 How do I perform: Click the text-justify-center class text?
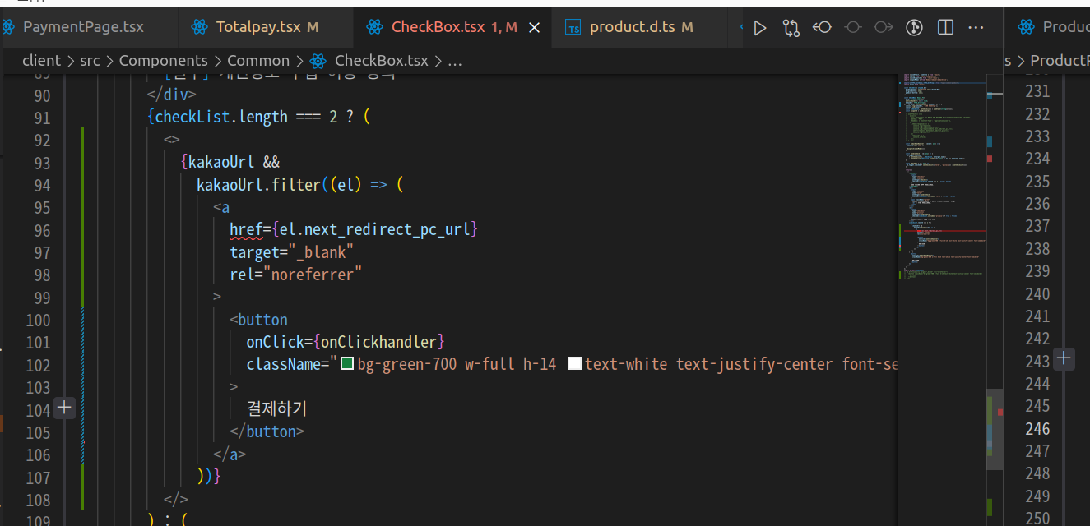pos(754,363)
